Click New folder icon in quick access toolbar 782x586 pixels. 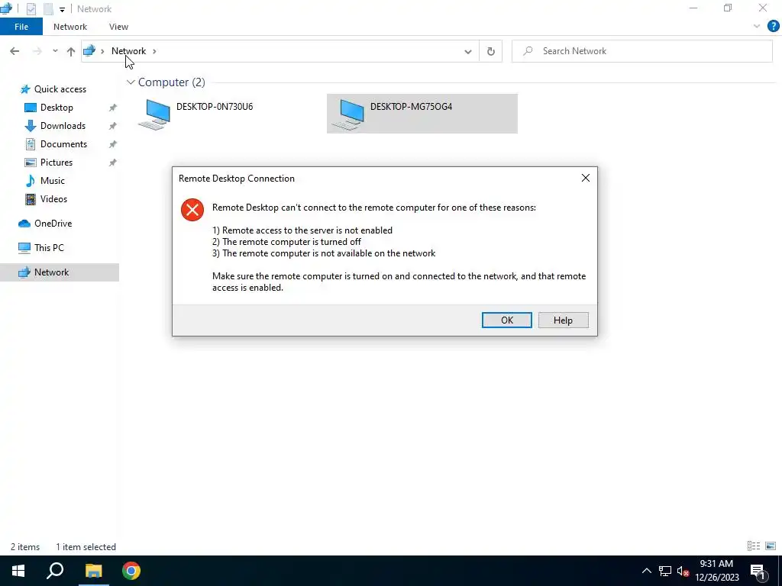pos(48,9)
